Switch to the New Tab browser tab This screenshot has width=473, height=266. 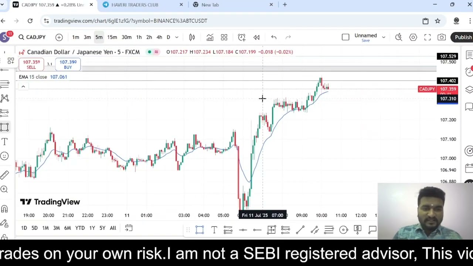tap(210, 5)
